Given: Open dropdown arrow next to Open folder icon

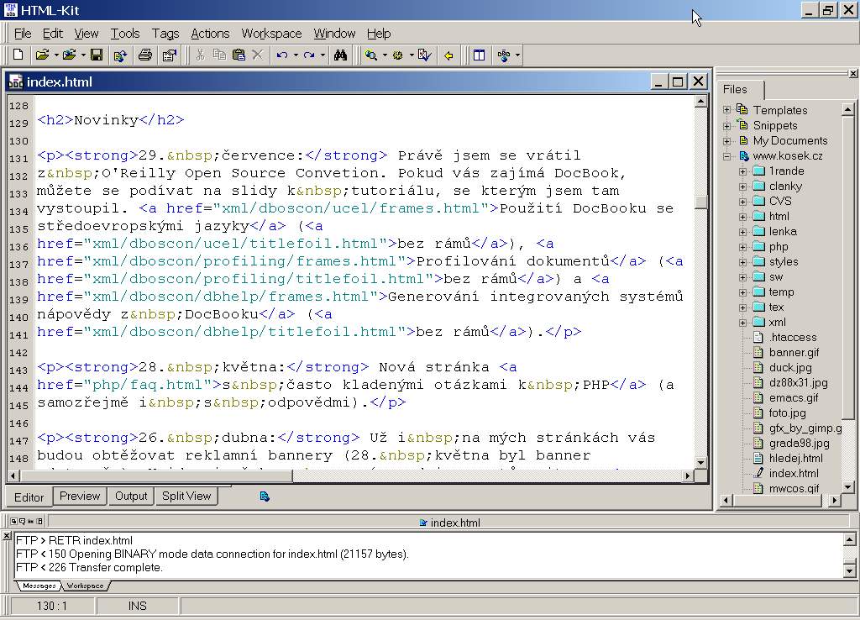Looking at the screenshot, I should coord(56,55).
